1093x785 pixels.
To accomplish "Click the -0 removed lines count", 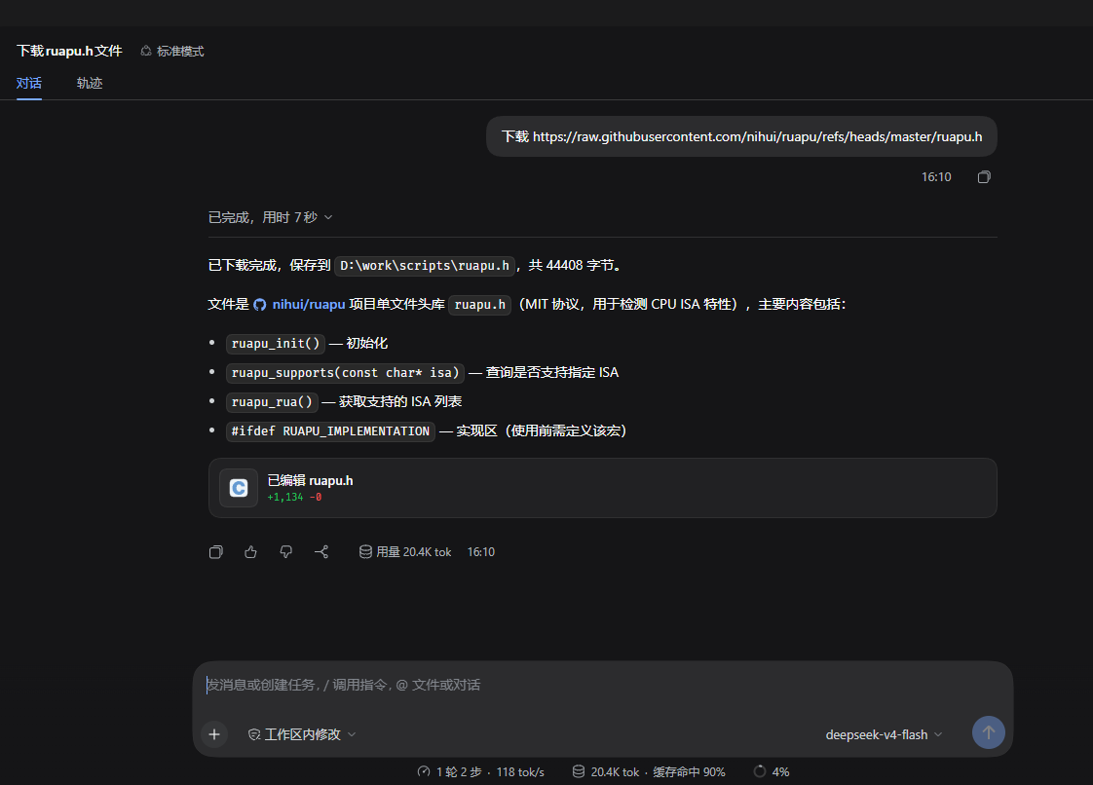I will click(x=316, y=497).
